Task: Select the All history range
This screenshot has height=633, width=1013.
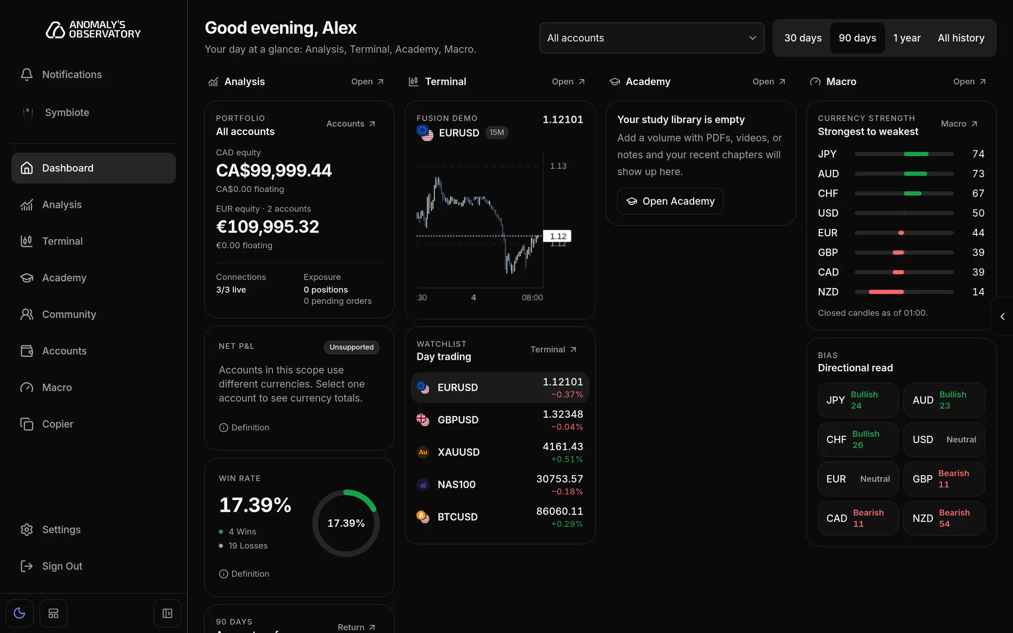Action: (961, 38)
